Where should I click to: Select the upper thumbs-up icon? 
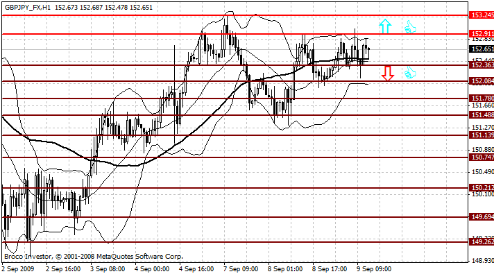410,27
